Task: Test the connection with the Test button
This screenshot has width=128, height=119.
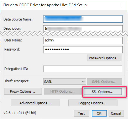Action: click(x=81, y=113)
